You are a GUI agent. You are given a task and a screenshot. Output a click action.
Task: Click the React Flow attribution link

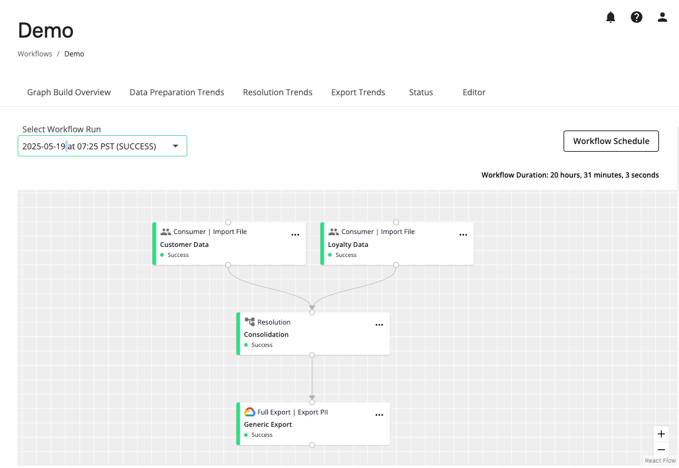tap(660, 460)
